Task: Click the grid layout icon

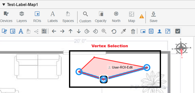Action: pos(44,31)
